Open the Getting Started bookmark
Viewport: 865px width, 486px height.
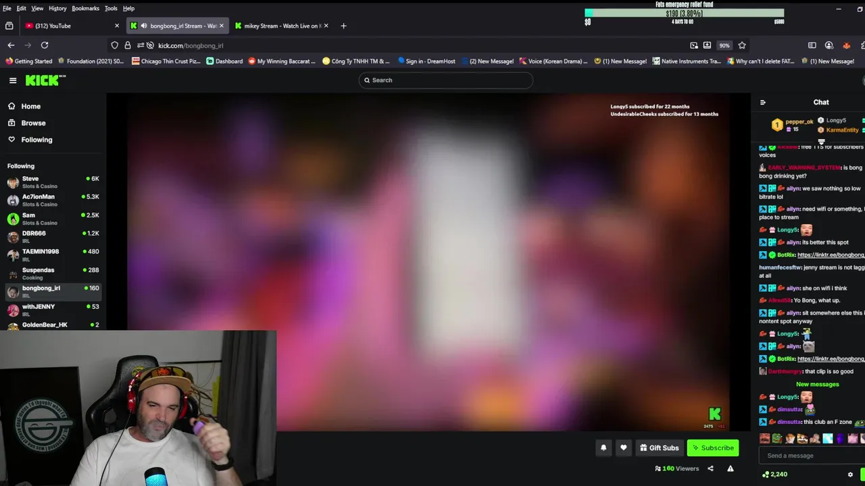(x=29, y=61)
